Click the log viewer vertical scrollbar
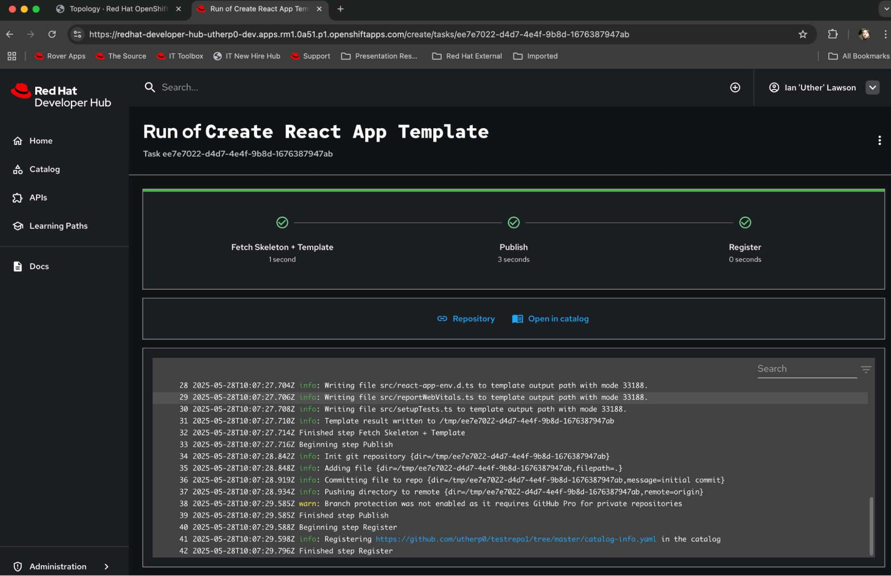 [870, 526]
